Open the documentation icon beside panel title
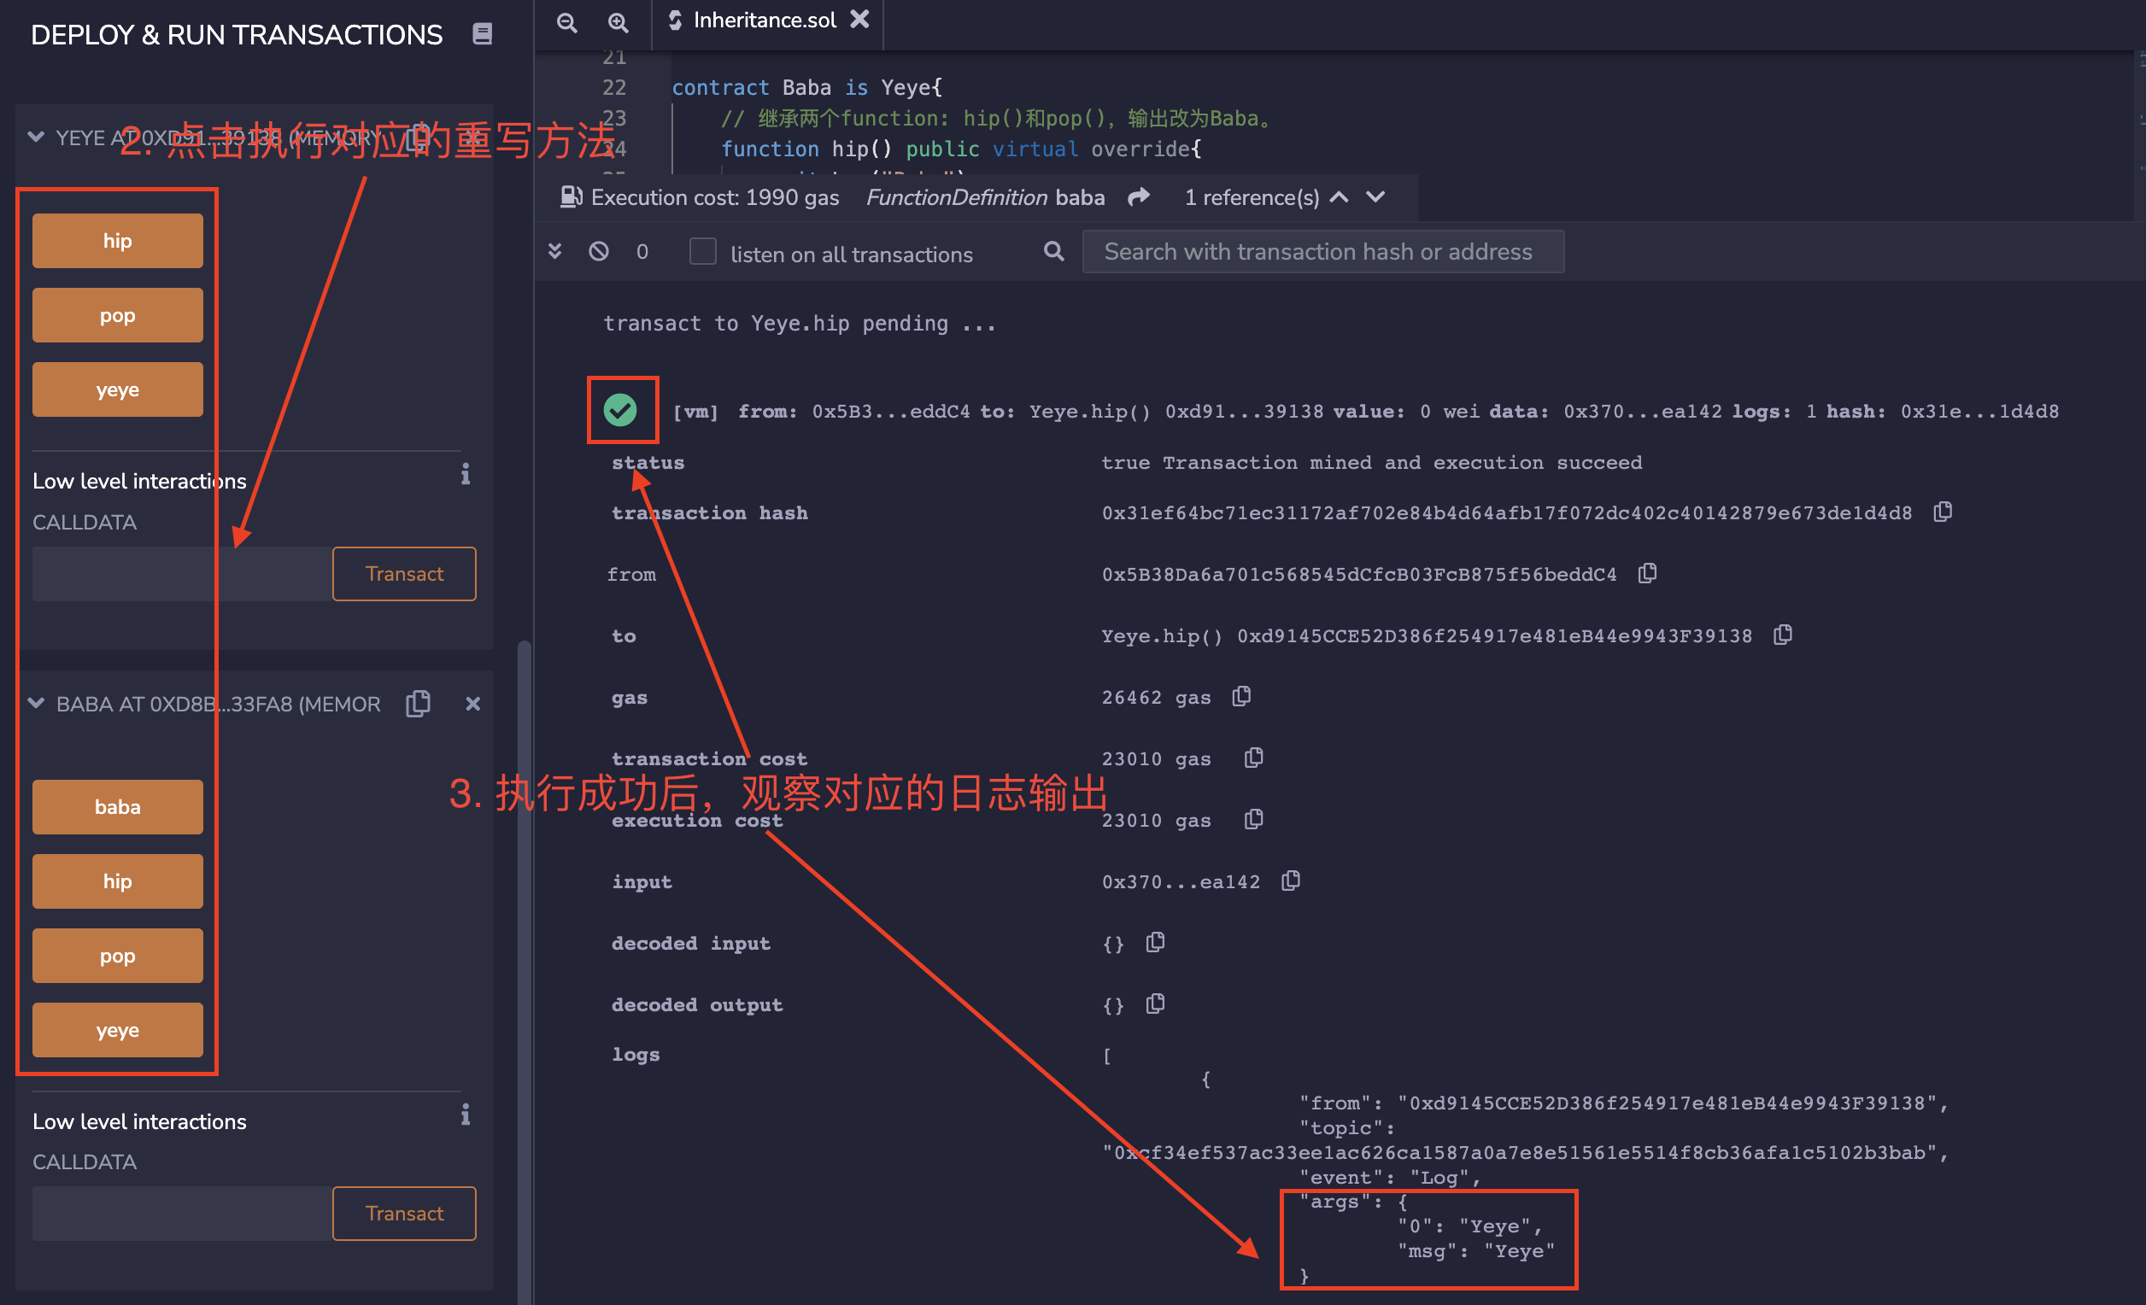2146x1305 pixels. (x=482, y=34)
